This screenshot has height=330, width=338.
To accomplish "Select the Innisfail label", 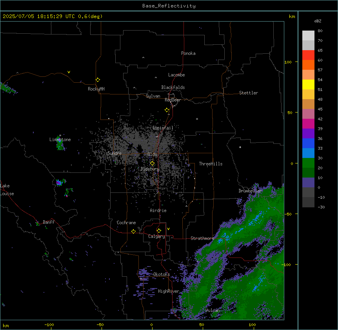I will point(163,128).
